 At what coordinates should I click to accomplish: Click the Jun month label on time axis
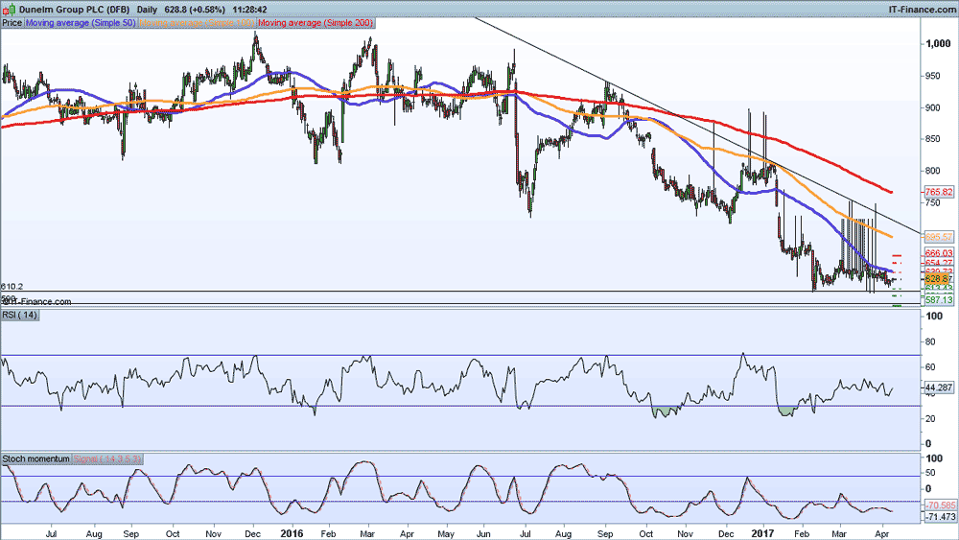pos(483,534)
